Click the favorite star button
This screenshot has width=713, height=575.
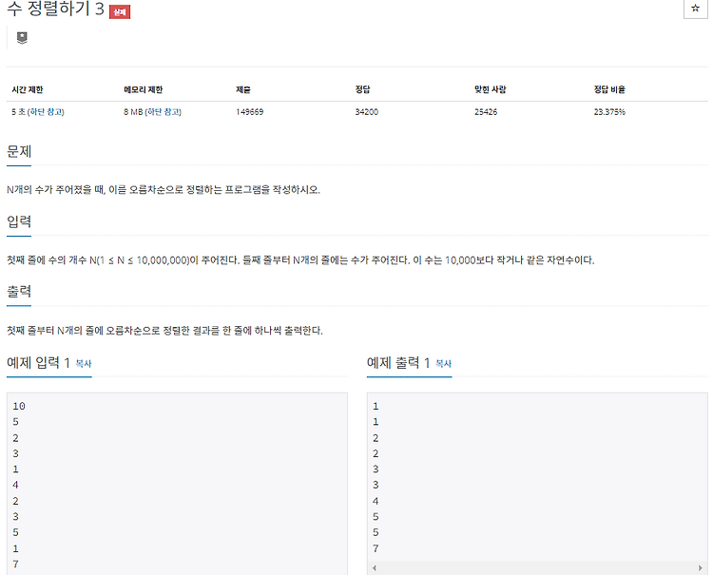click(x=695, y=8)
